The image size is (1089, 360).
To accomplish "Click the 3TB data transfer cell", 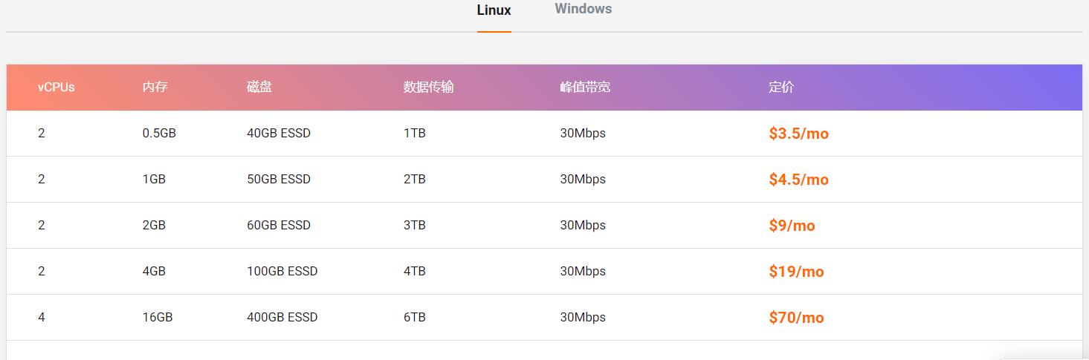I will point(415,226).
